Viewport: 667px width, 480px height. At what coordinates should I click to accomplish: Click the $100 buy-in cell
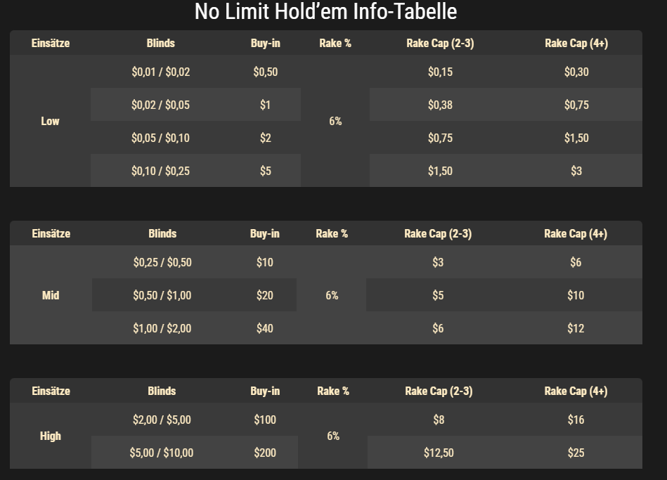tap(265, 420)
